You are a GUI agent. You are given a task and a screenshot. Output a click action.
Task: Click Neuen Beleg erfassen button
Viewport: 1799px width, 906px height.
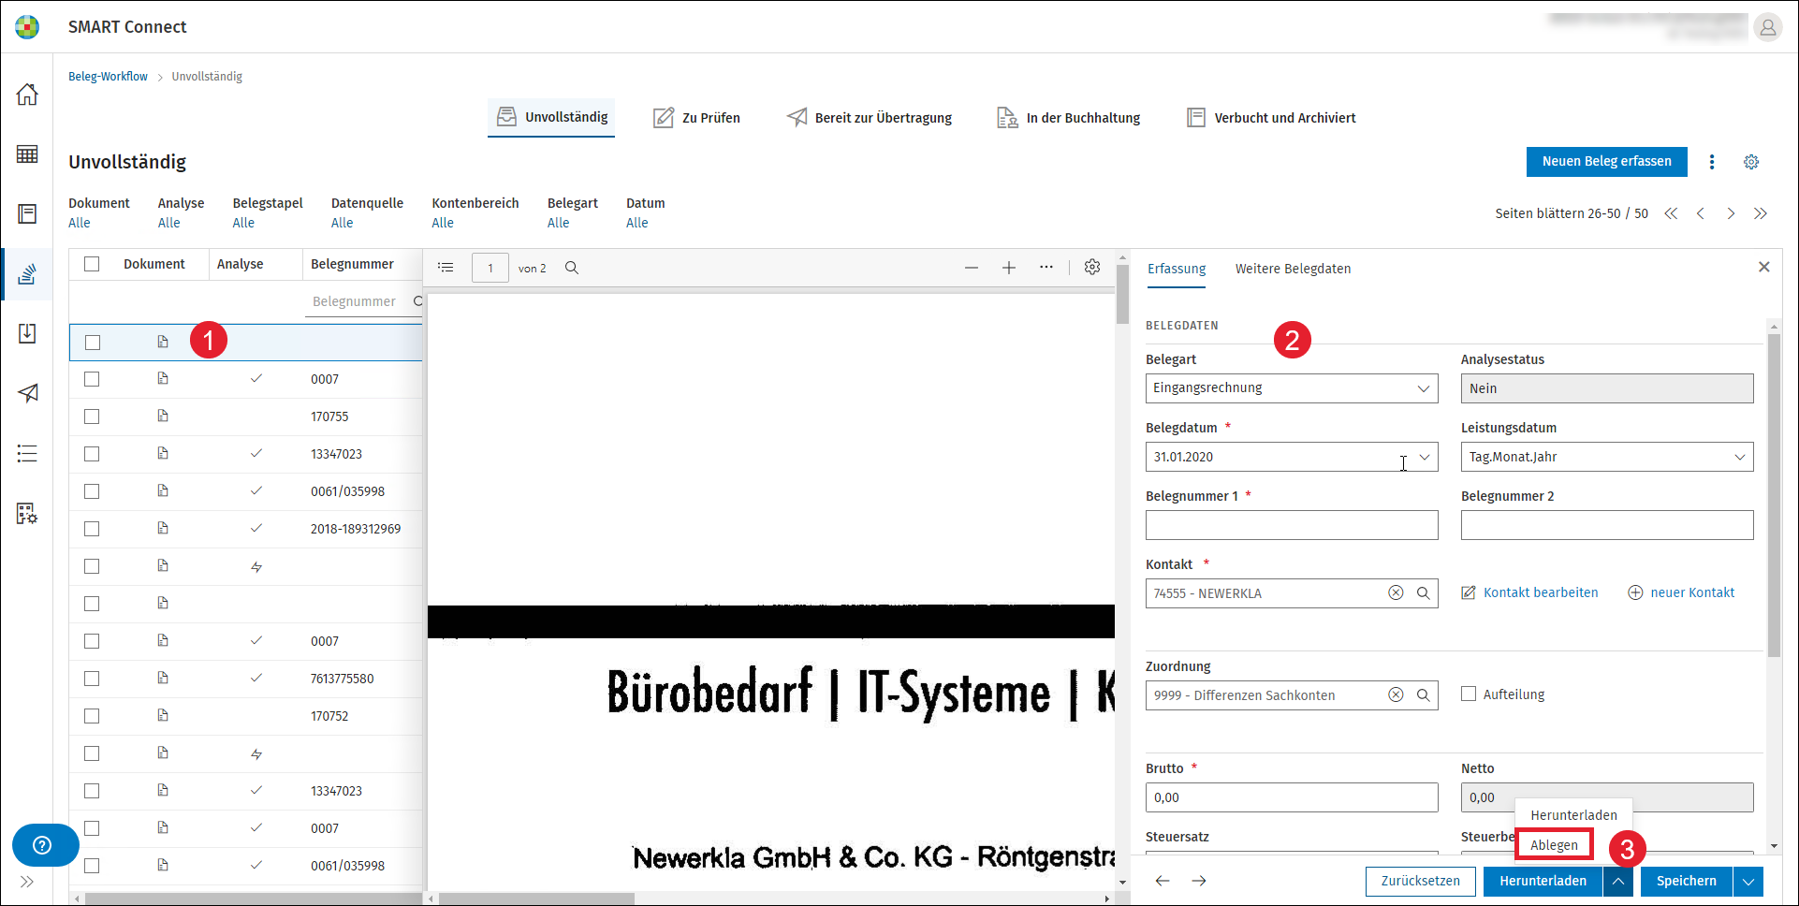(x=1606, y=162)
